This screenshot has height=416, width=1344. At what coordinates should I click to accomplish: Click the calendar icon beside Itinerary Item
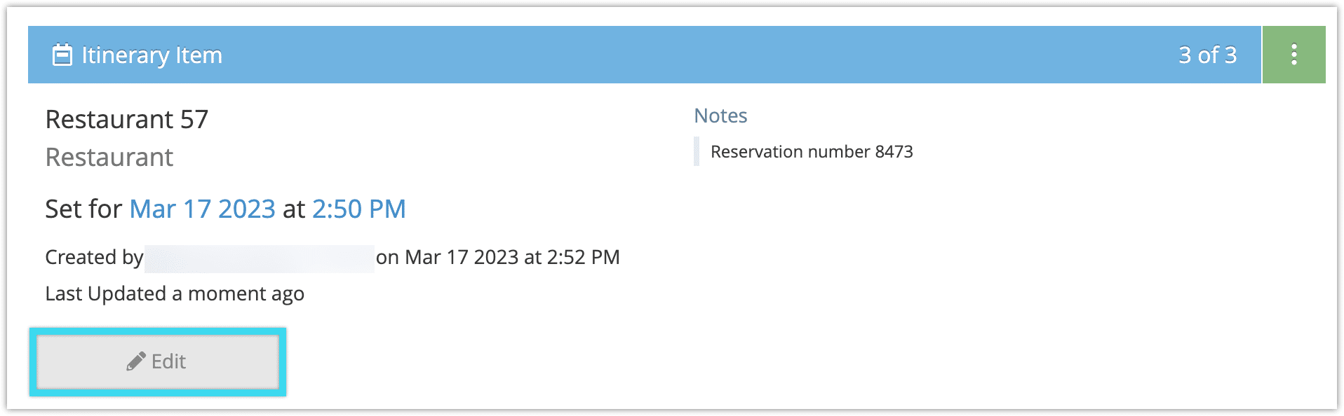pyautogui.click(x=62, y=55)
